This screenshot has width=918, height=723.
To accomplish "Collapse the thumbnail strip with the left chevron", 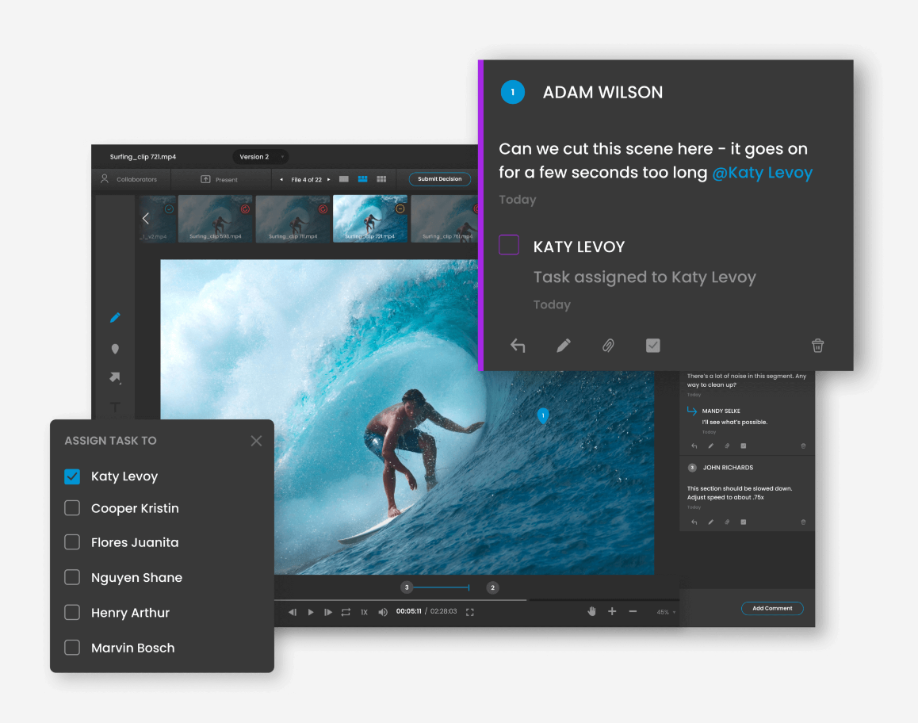I will tap(145, 217).
